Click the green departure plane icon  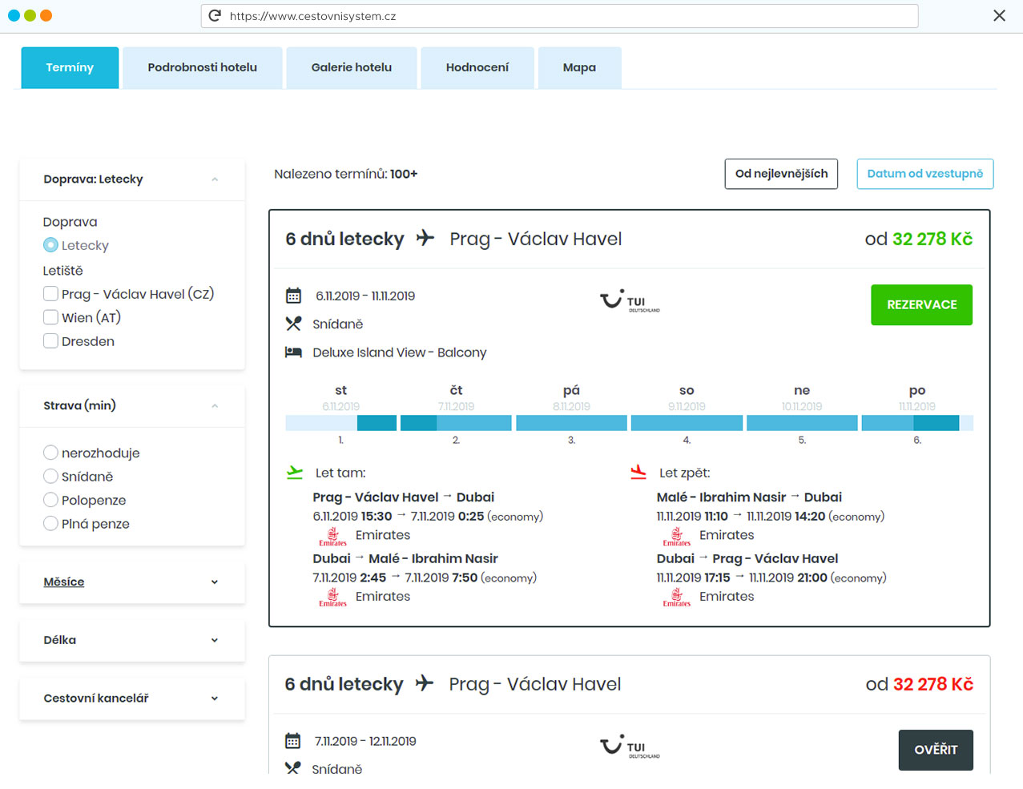tap(295, 473)
